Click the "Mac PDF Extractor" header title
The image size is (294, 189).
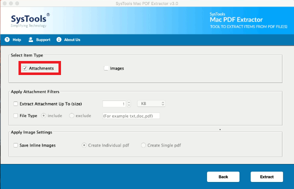click(x=236, y=19)
